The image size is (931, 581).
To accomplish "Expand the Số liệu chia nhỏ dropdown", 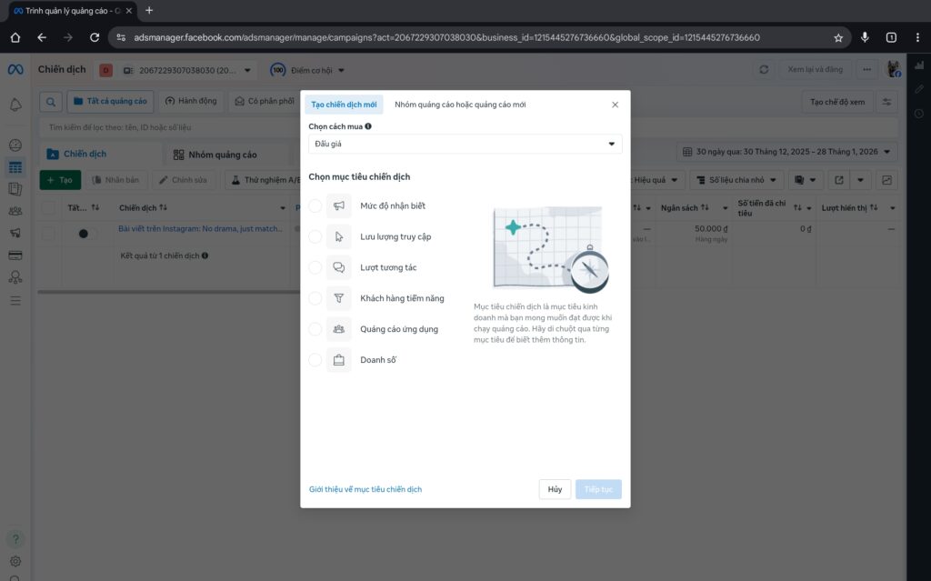I will click(x=738, y=179).
